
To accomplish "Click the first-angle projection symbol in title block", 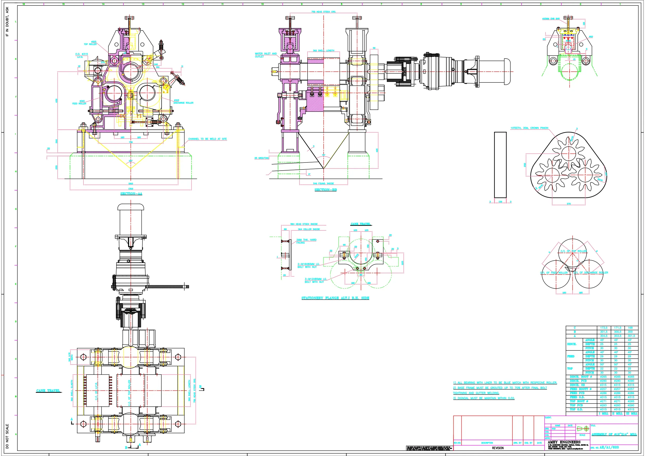I will [583, 428].
